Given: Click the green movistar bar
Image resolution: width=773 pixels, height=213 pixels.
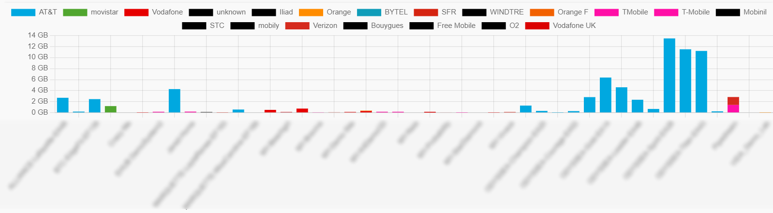Looking at the screenshot, I should click(x=110, y=109).
